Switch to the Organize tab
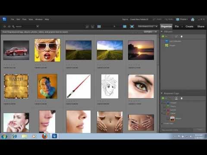 (166, 26)
